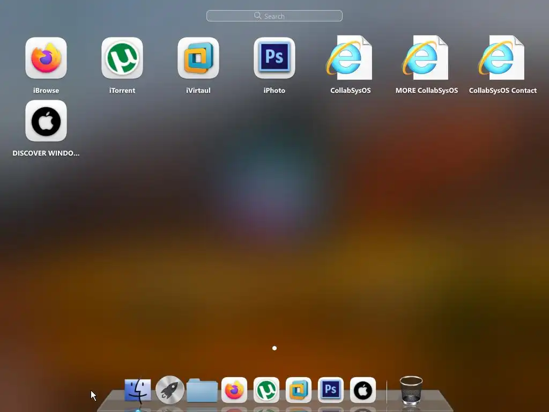Open the Trash can in the dock
549x412 pixels.
[x=411, y=390]
